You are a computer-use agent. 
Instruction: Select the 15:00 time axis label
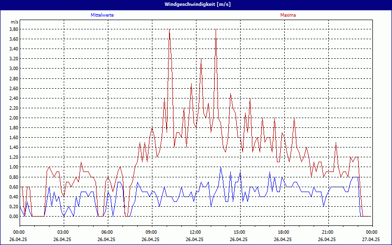coord(239,232)
